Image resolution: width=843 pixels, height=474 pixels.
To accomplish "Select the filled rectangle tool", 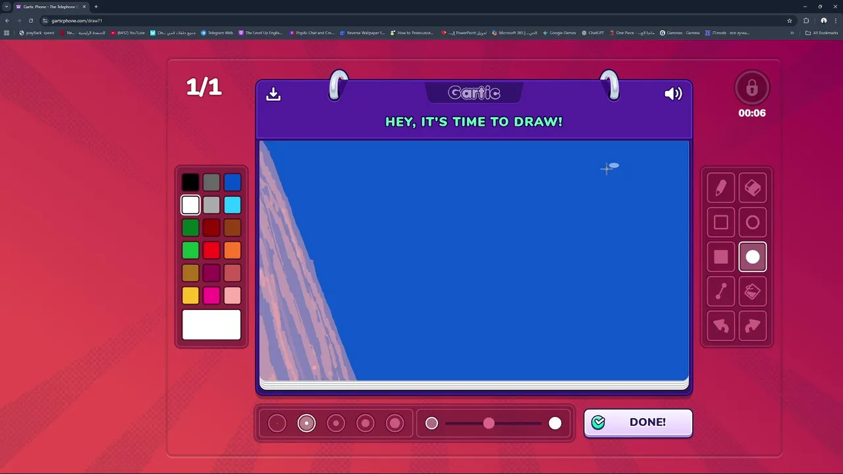I will [721, 257].
